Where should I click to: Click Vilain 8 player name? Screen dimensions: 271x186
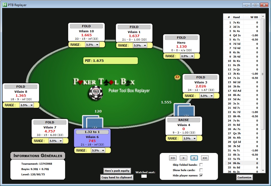tap(21, 92)
